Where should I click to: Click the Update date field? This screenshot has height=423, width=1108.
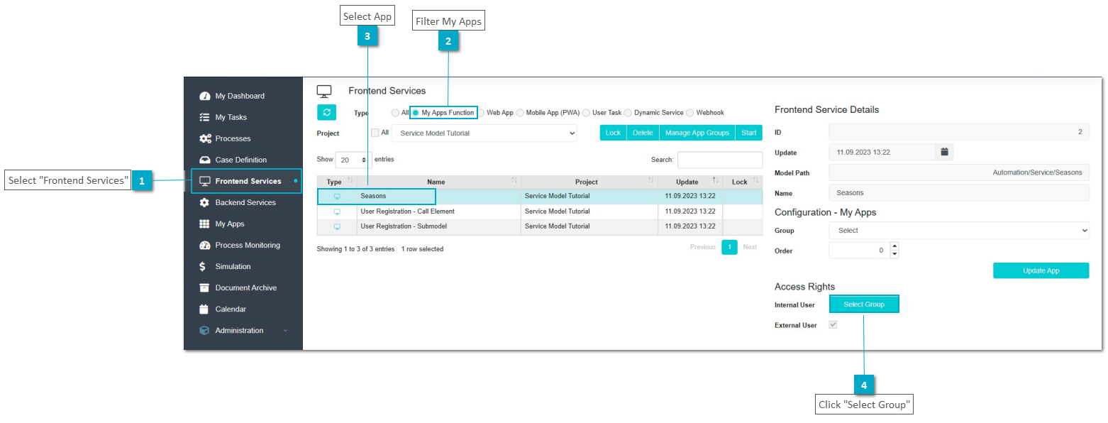tap(882, 152)
